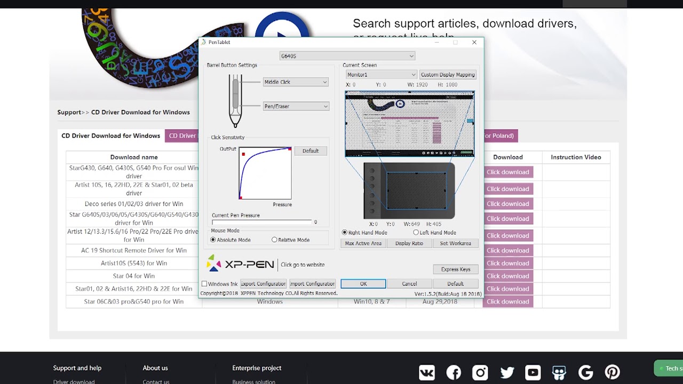Click the pen illustration in Barrel Button Settings
683x384 pixels.
(235, 100)
